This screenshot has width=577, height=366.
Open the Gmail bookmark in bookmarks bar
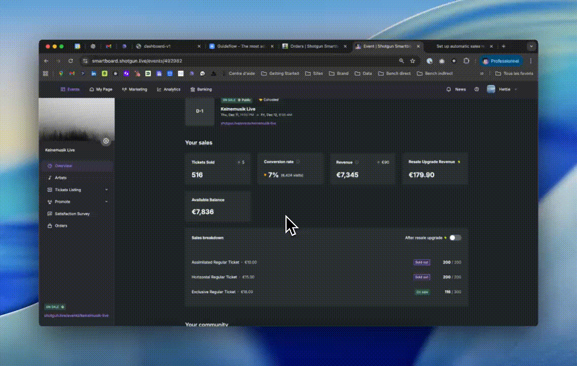[x=72, y=74]
